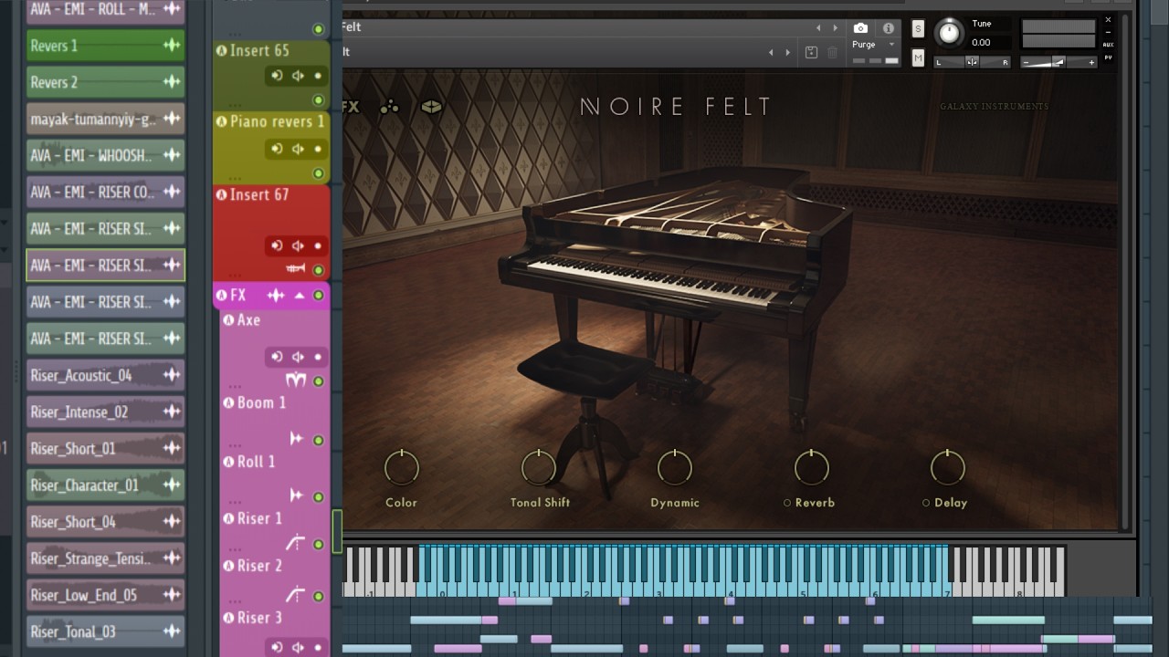
Task: Select the AVA - EMI - RISER CO clip
Action: tap(105, 193)
